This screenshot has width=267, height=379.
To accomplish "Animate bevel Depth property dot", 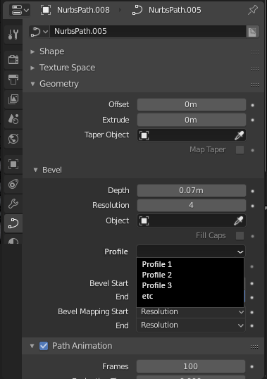I will point(252,191).
